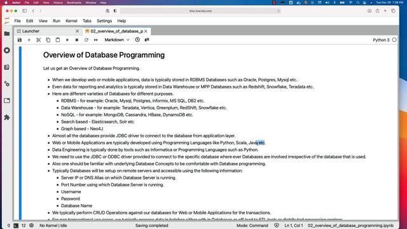Click the No Kernel | Idle status
The image size is (407, 229).
coord(53,226)
